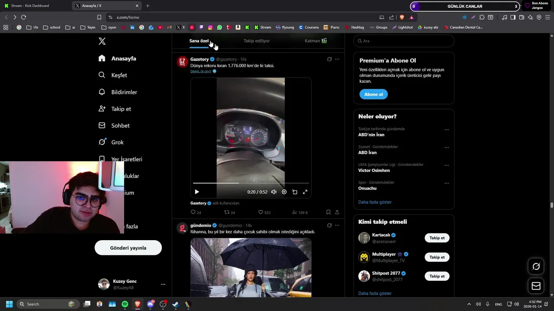554x311 pixels.
Task: Click Daha fazla göster under Kimi takip etmeli
Action: pyautogui.click(x=375, y=293)
